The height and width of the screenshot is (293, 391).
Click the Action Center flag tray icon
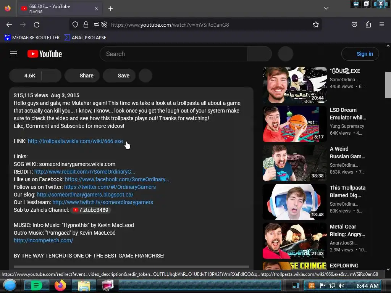point(323,286)
